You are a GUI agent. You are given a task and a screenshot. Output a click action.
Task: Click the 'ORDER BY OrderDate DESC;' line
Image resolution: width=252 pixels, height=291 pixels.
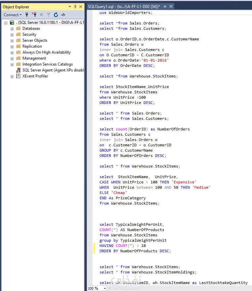coord(127,66)
